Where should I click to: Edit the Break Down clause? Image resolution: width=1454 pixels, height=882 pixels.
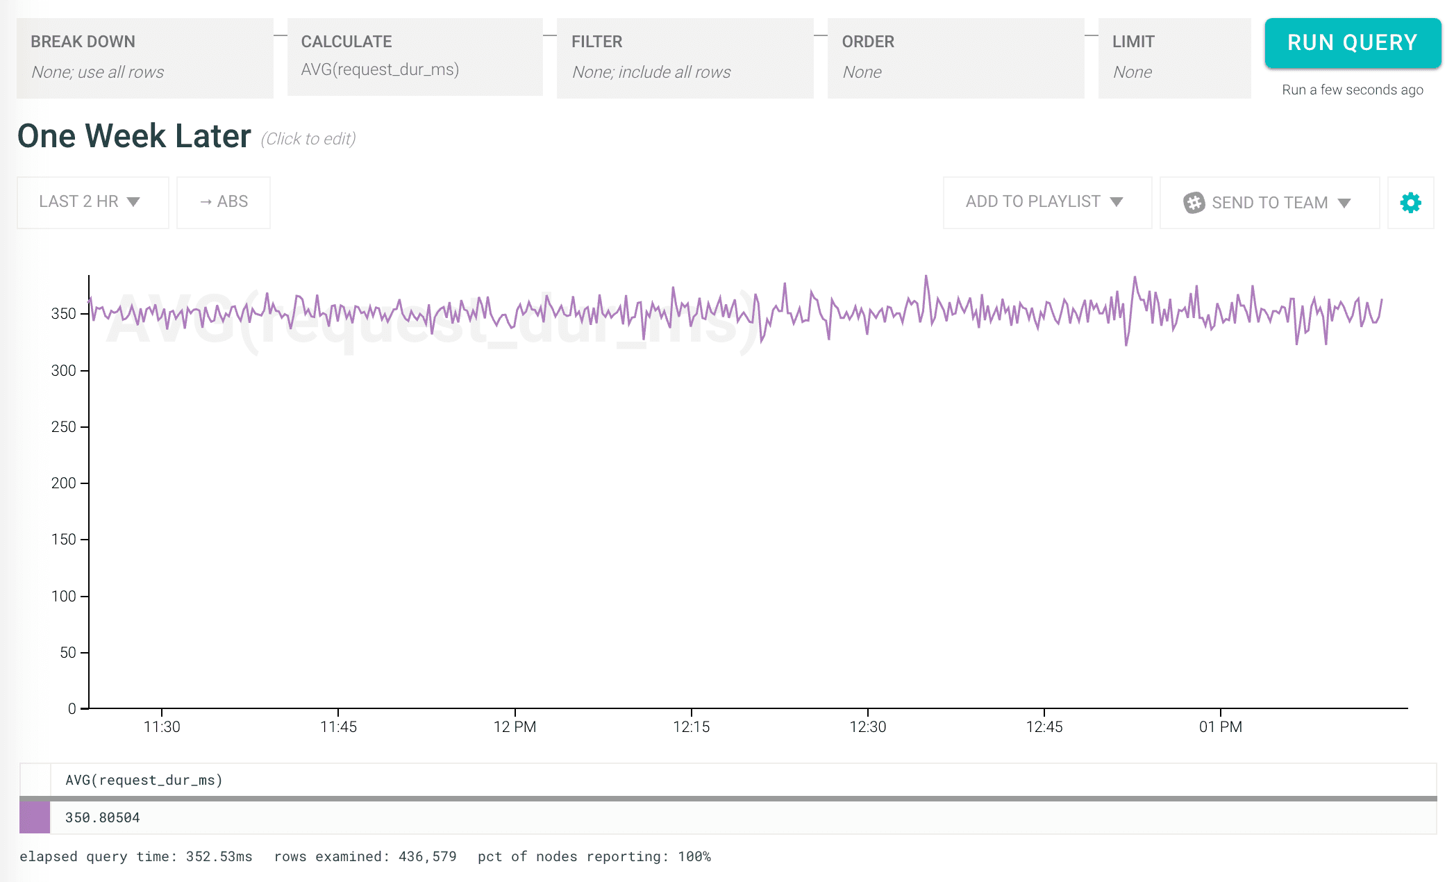tap(144, 58)
